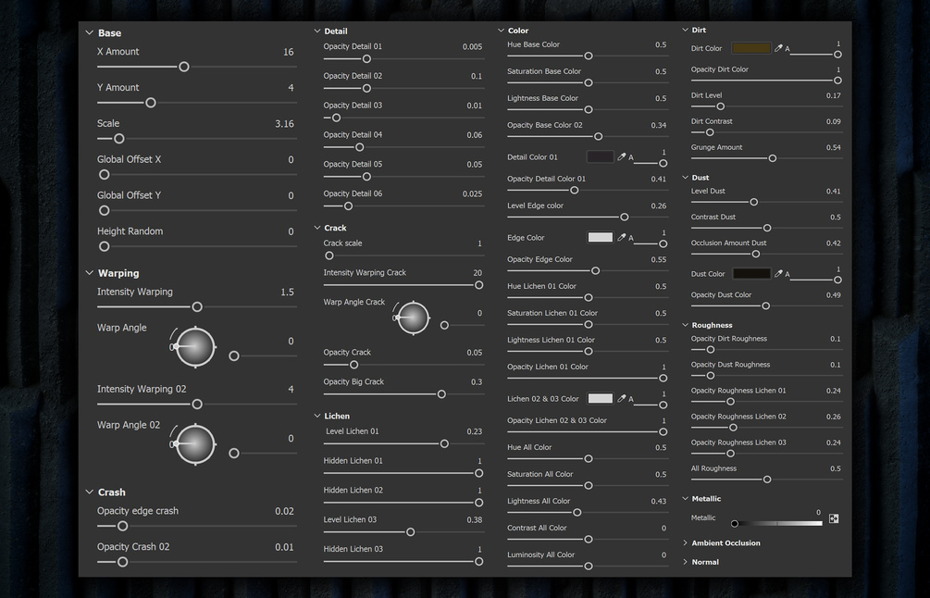Viewport: 930px width, 598px height.
Task: Click the Level Lichen 03 slider handle
Action: pyautogui.click(x=411, y=532)
